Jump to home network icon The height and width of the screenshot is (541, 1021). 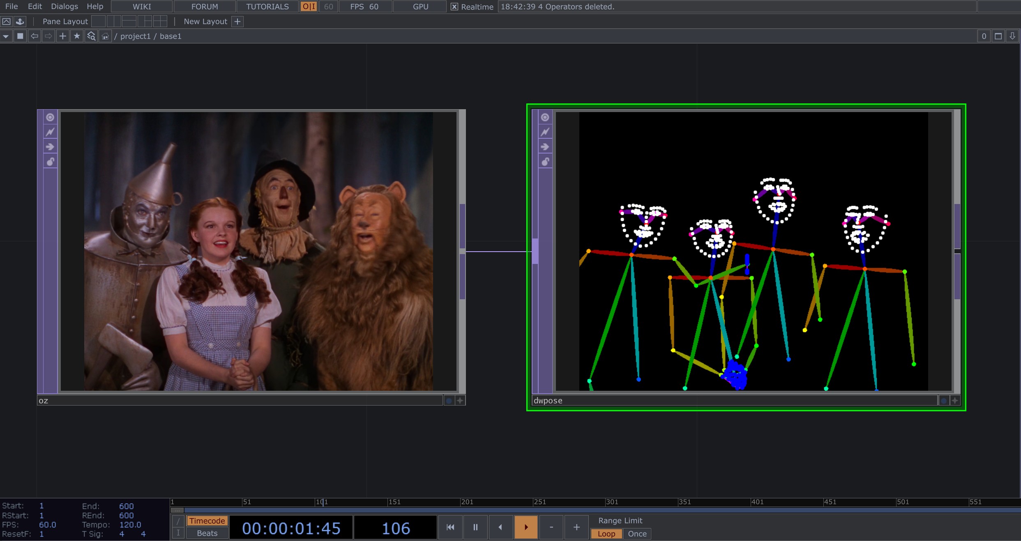point(105,36)
